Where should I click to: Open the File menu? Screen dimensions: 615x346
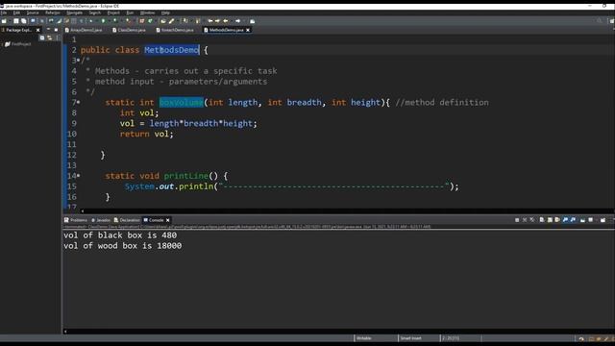click(4, 12)
